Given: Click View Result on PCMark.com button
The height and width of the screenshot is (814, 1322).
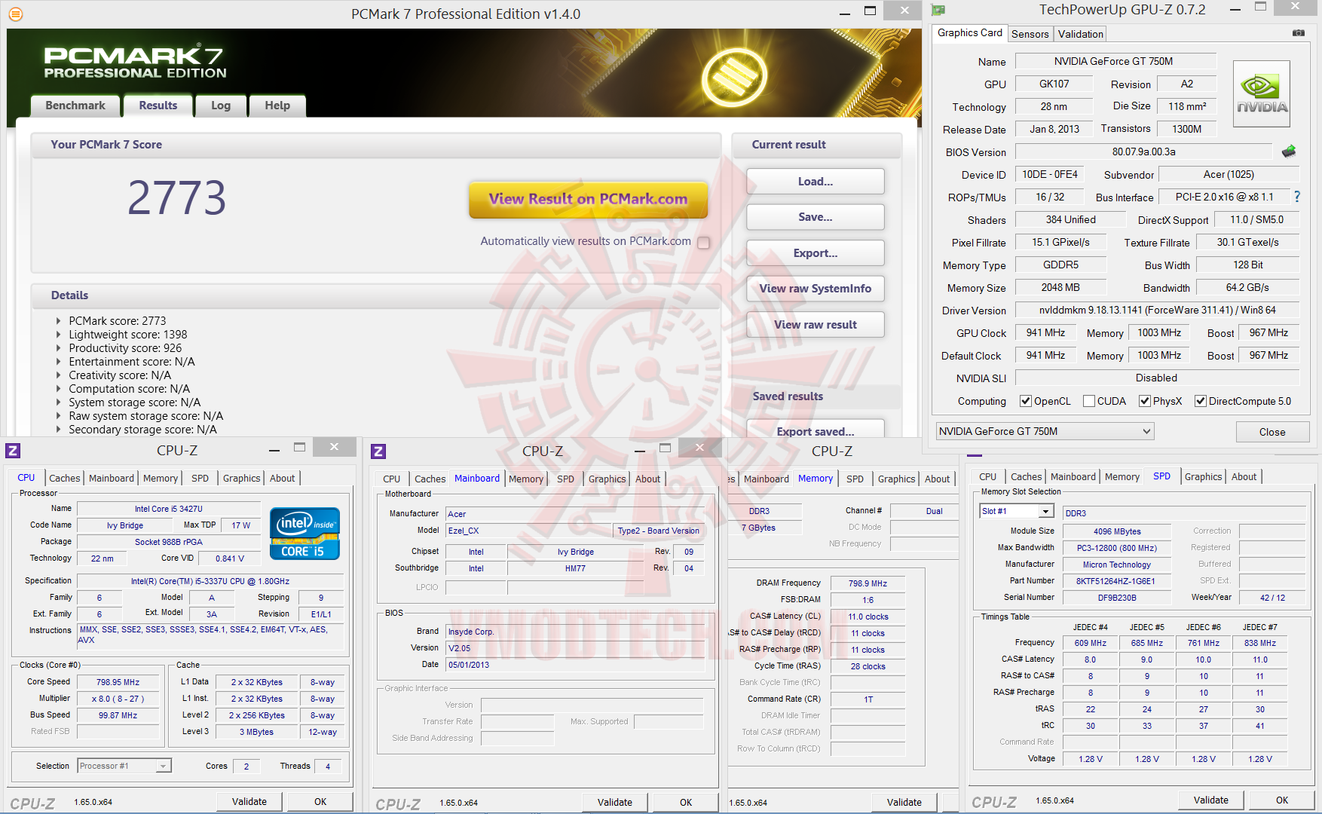Looking at the screenshot, I should 588,200.
